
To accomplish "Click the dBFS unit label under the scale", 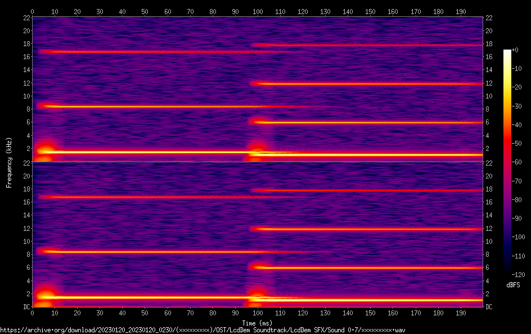I will click(513, 286).
